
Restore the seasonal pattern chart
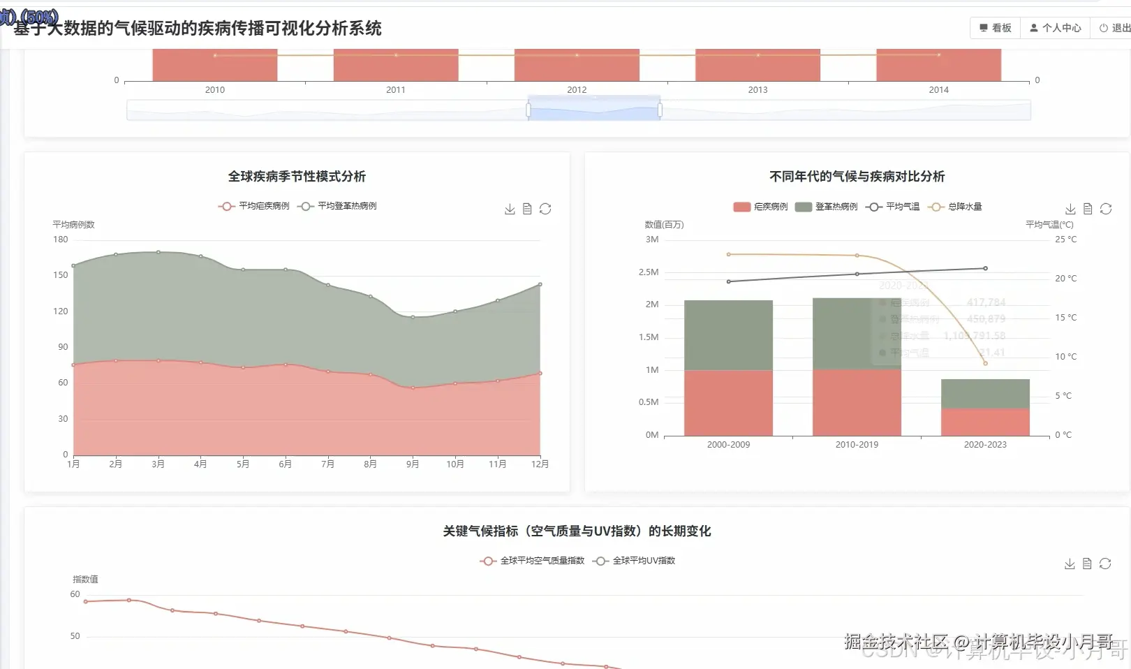(x=545, y=209)
